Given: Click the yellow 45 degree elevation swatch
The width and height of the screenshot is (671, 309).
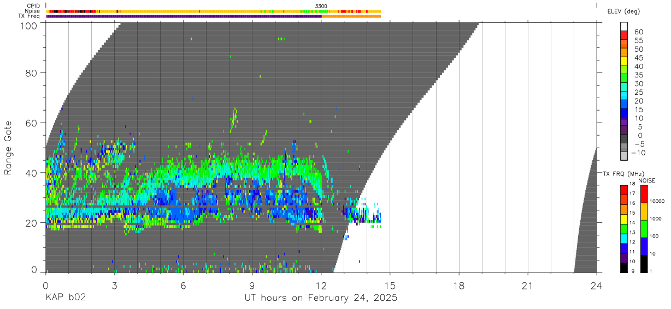Looking at the screenshot, I should [624, 61].
